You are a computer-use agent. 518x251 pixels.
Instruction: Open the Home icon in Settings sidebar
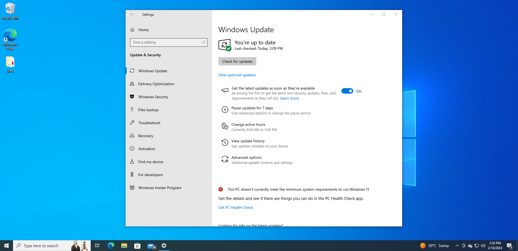[132, 30]
